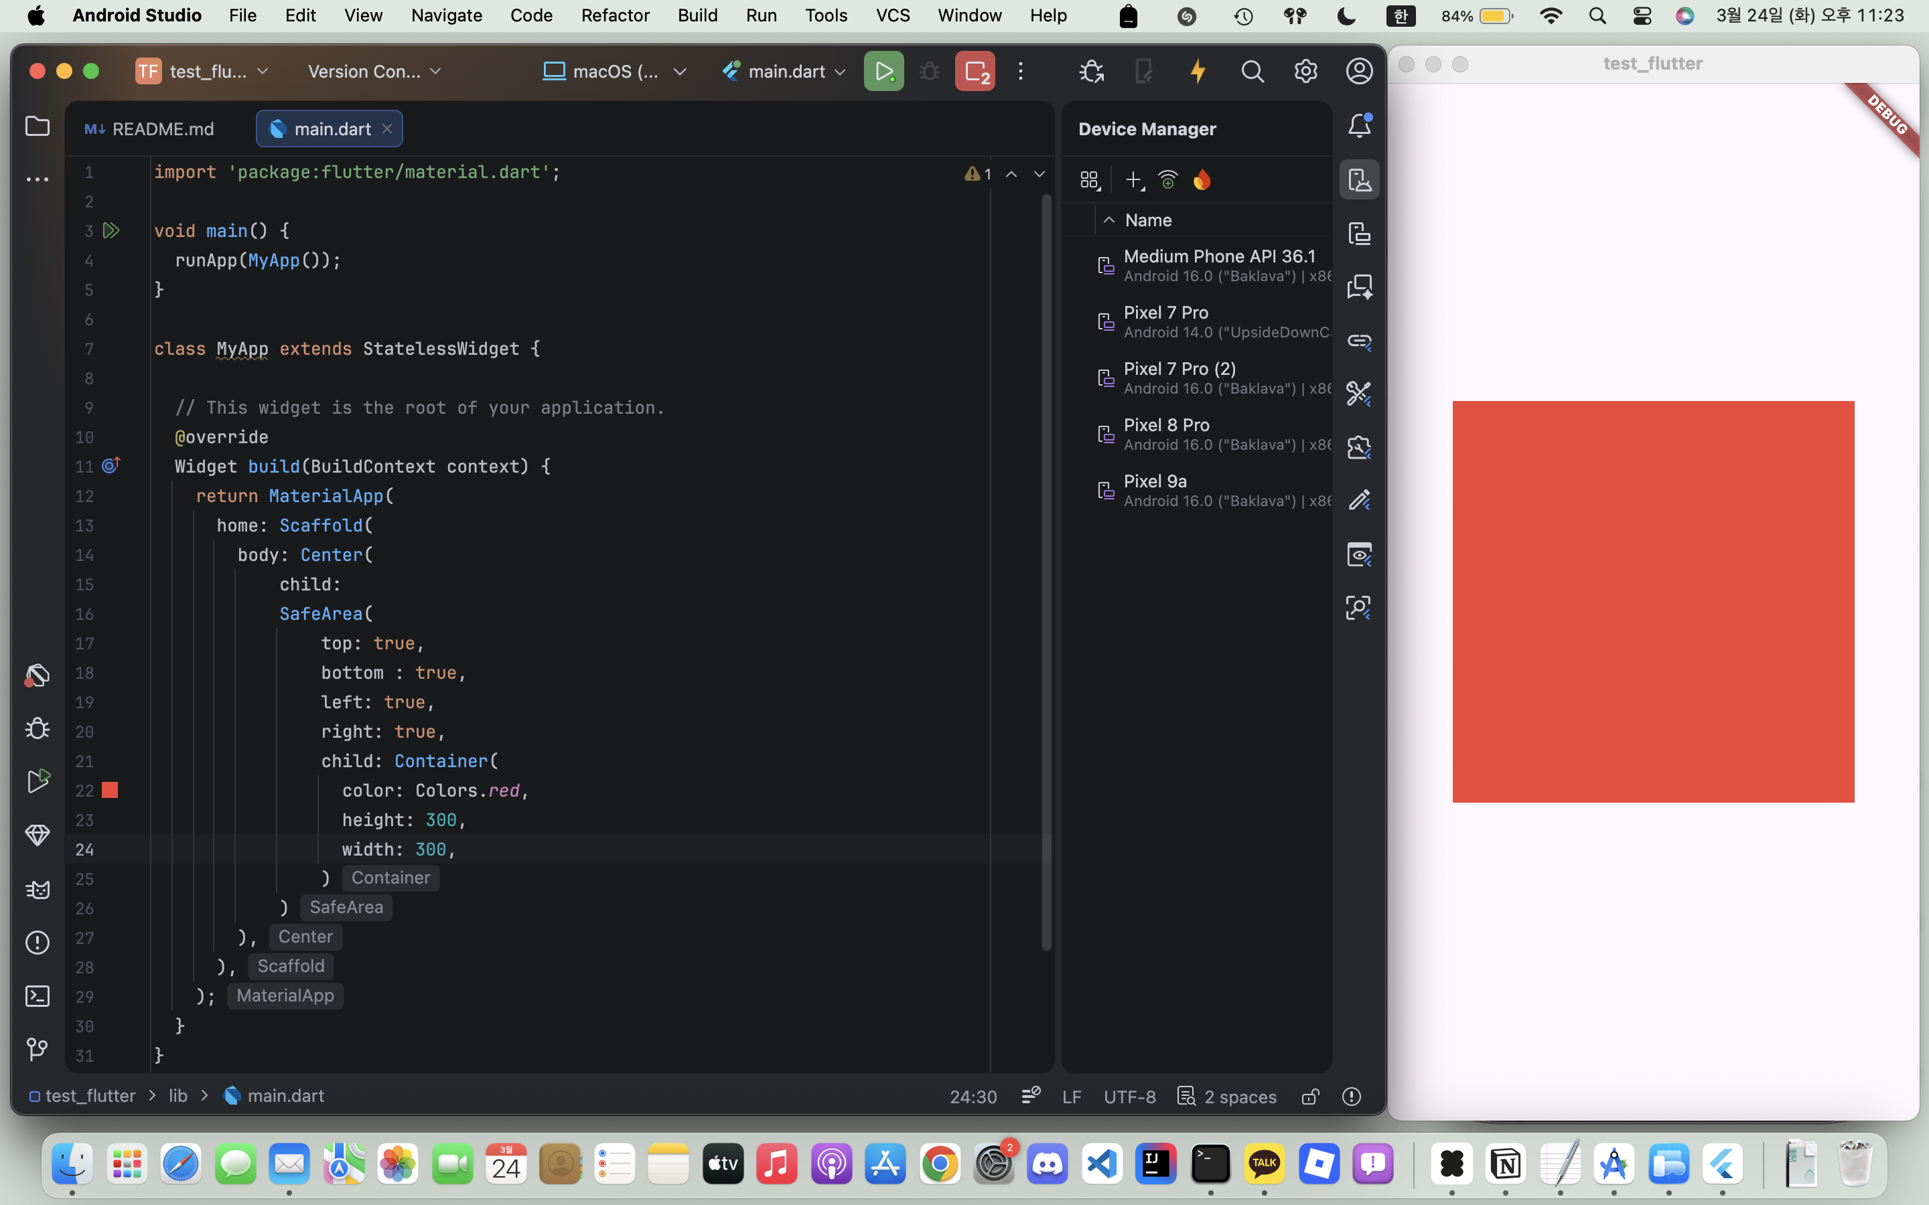Run the app with the green Run button
The width and height of the screenshot is (1929, 1205).
(883, 72)
